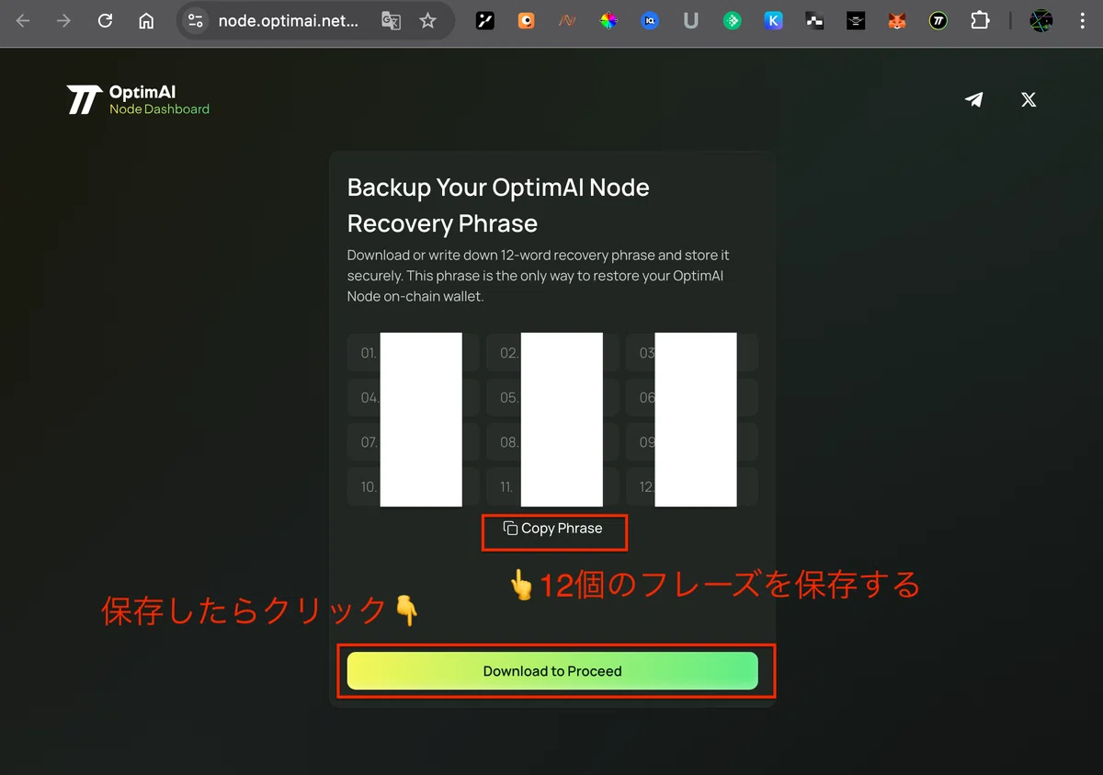This screenshot has height=775, width=1103.
Task: Reload the current page
Action: [x=105, y=20]
